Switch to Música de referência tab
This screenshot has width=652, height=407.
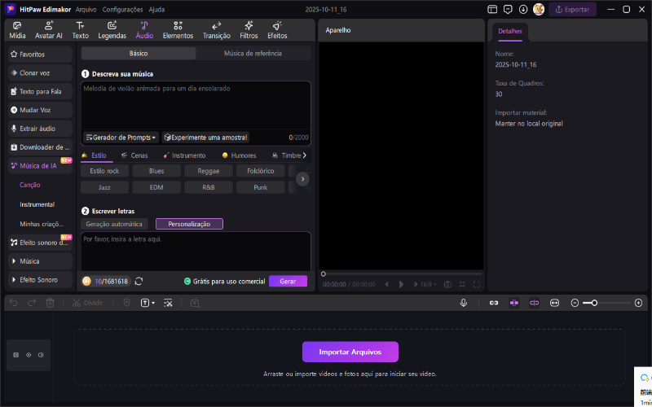253,53
